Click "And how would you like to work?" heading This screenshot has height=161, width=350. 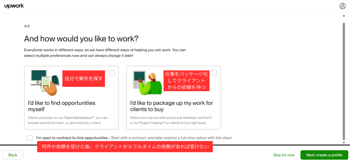click(81, 39)
